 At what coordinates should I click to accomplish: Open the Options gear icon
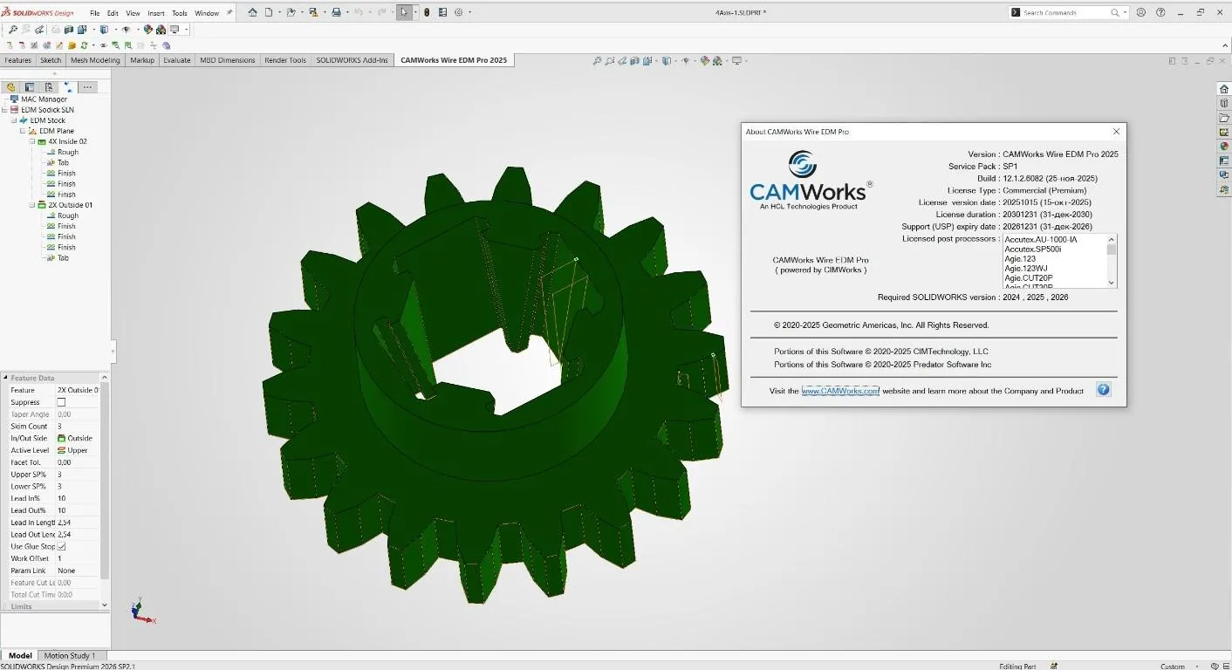[x=458, y=12]
